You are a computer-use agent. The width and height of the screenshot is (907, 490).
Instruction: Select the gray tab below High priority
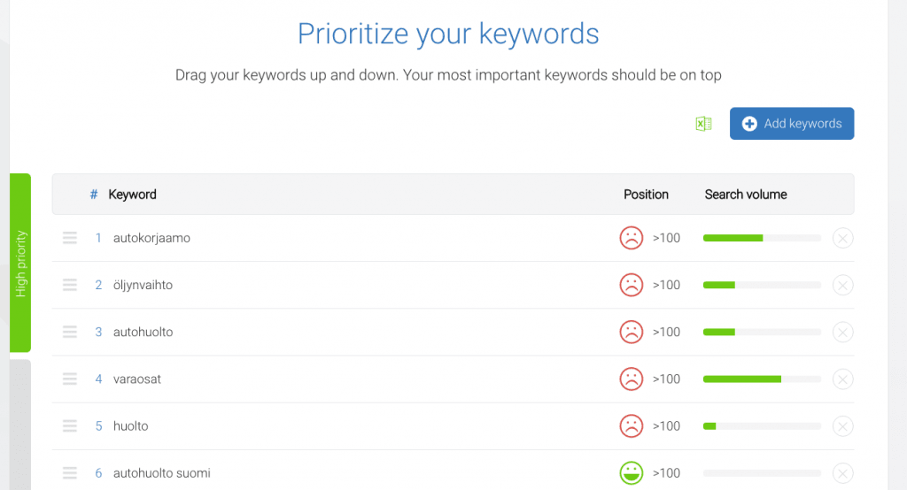point(20,425)
